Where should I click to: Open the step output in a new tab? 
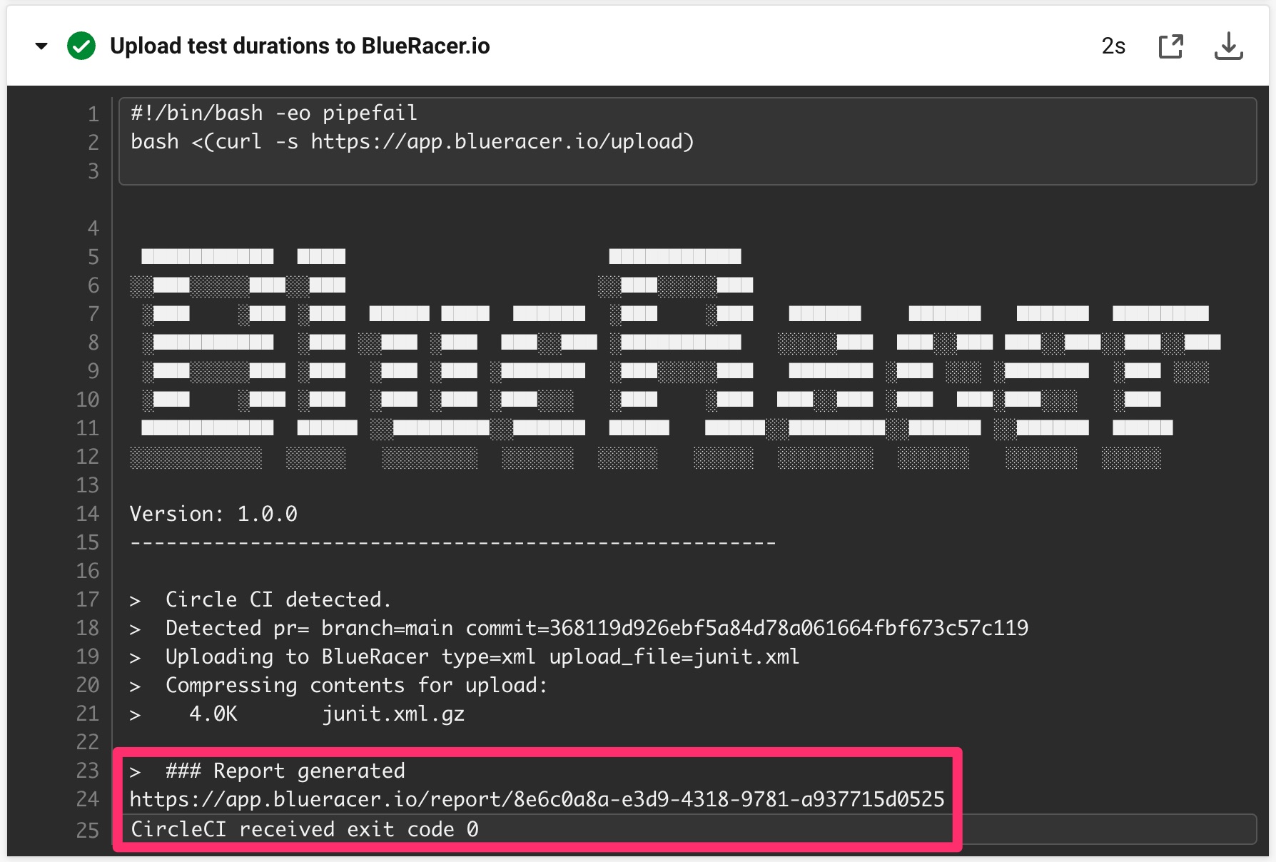point(1170,45)
